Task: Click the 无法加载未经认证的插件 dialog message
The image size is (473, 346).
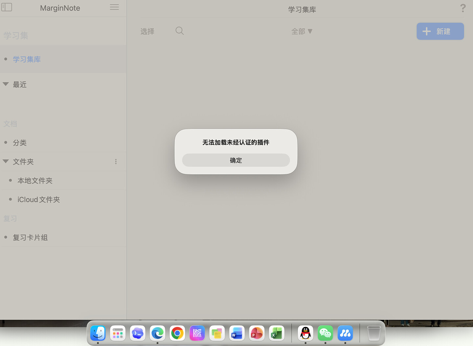Action: [x=236, y=142]
